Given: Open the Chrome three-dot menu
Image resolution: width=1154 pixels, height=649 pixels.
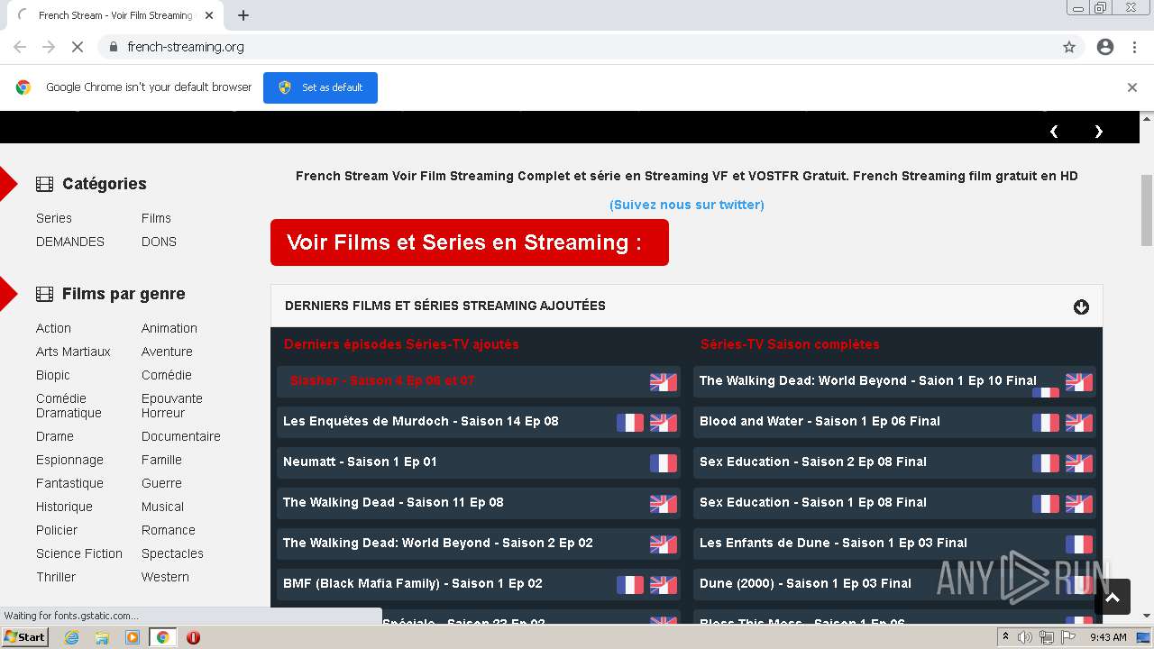Looking at the screenshot, I should [1134, 47].
